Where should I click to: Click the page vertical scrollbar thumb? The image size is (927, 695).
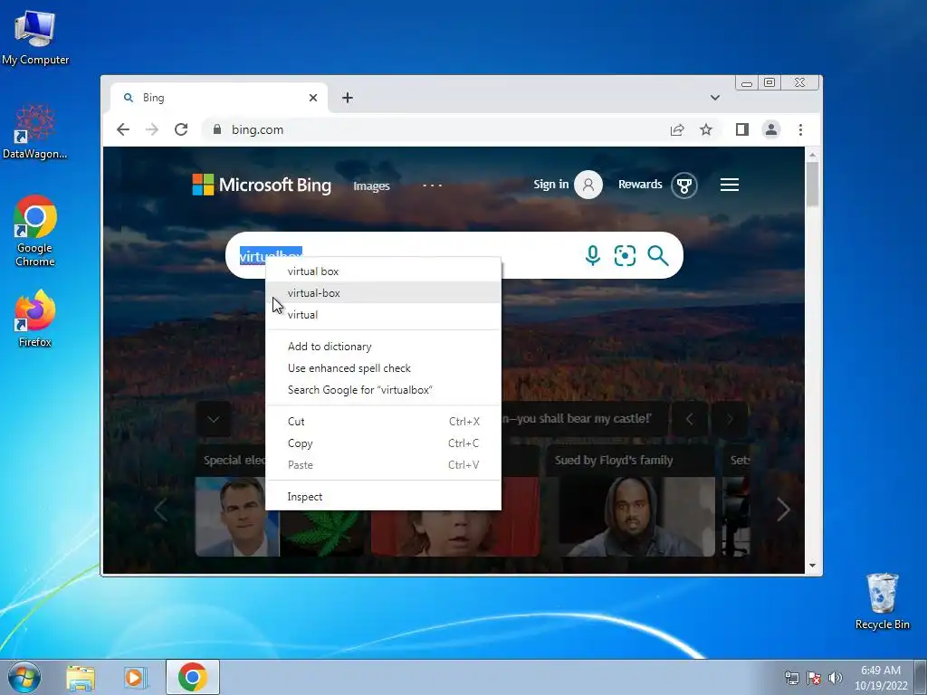pyautogui.click(x=812, y=183)
